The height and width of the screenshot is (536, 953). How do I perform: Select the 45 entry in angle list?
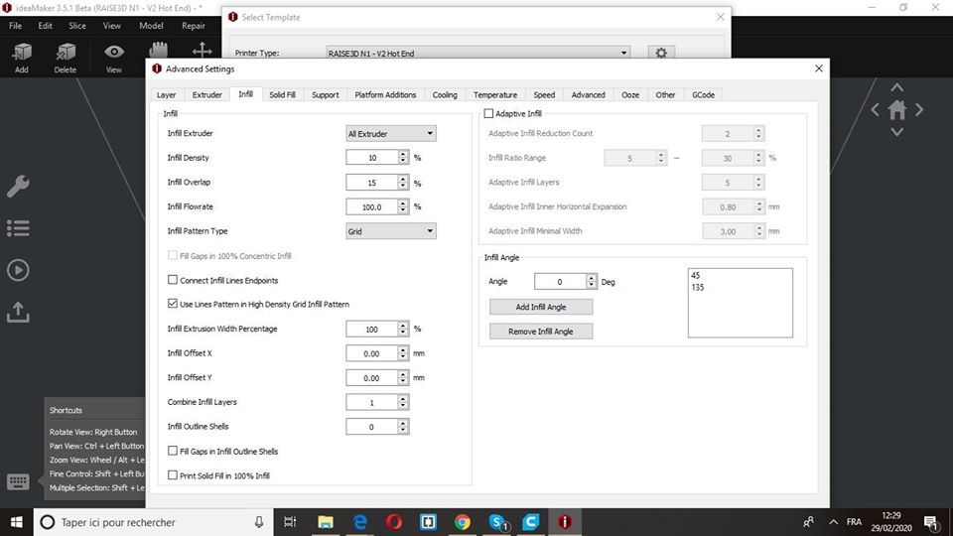click(x=695, y=275)
